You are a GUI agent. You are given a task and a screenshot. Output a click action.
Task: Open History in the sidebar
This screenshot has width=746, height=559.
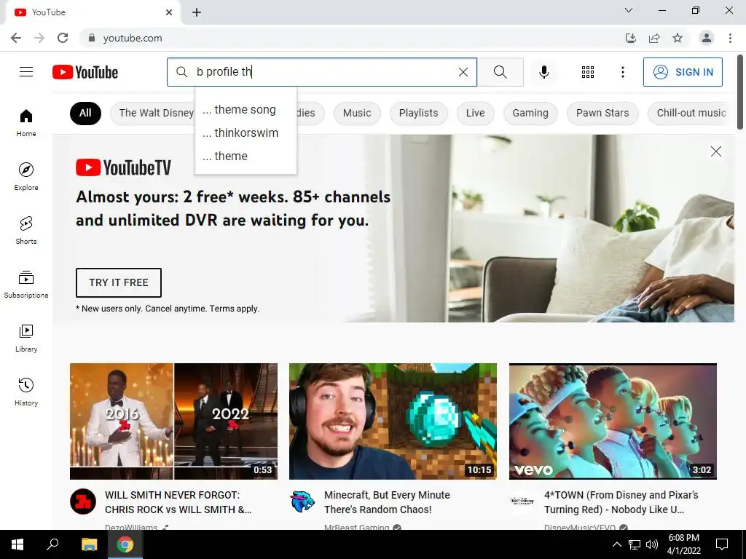point(26,392)
